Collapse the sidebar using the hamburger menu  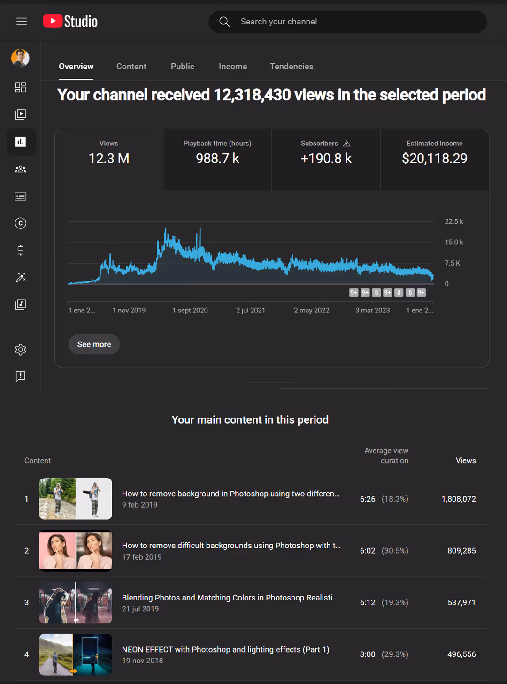21,21
